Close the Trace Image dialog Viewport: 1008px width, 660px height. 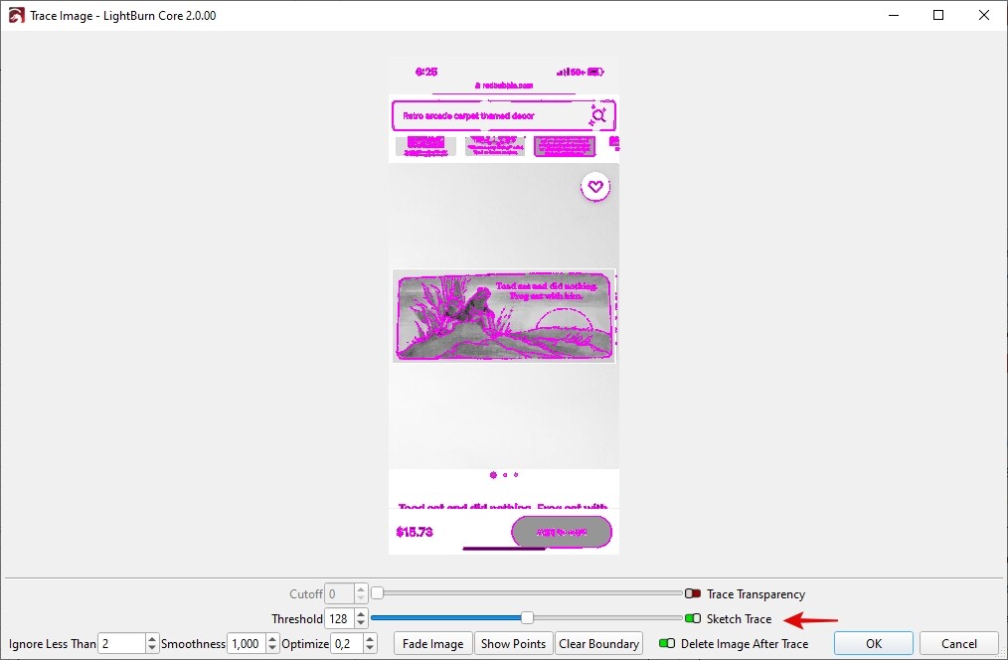(984, 16)
